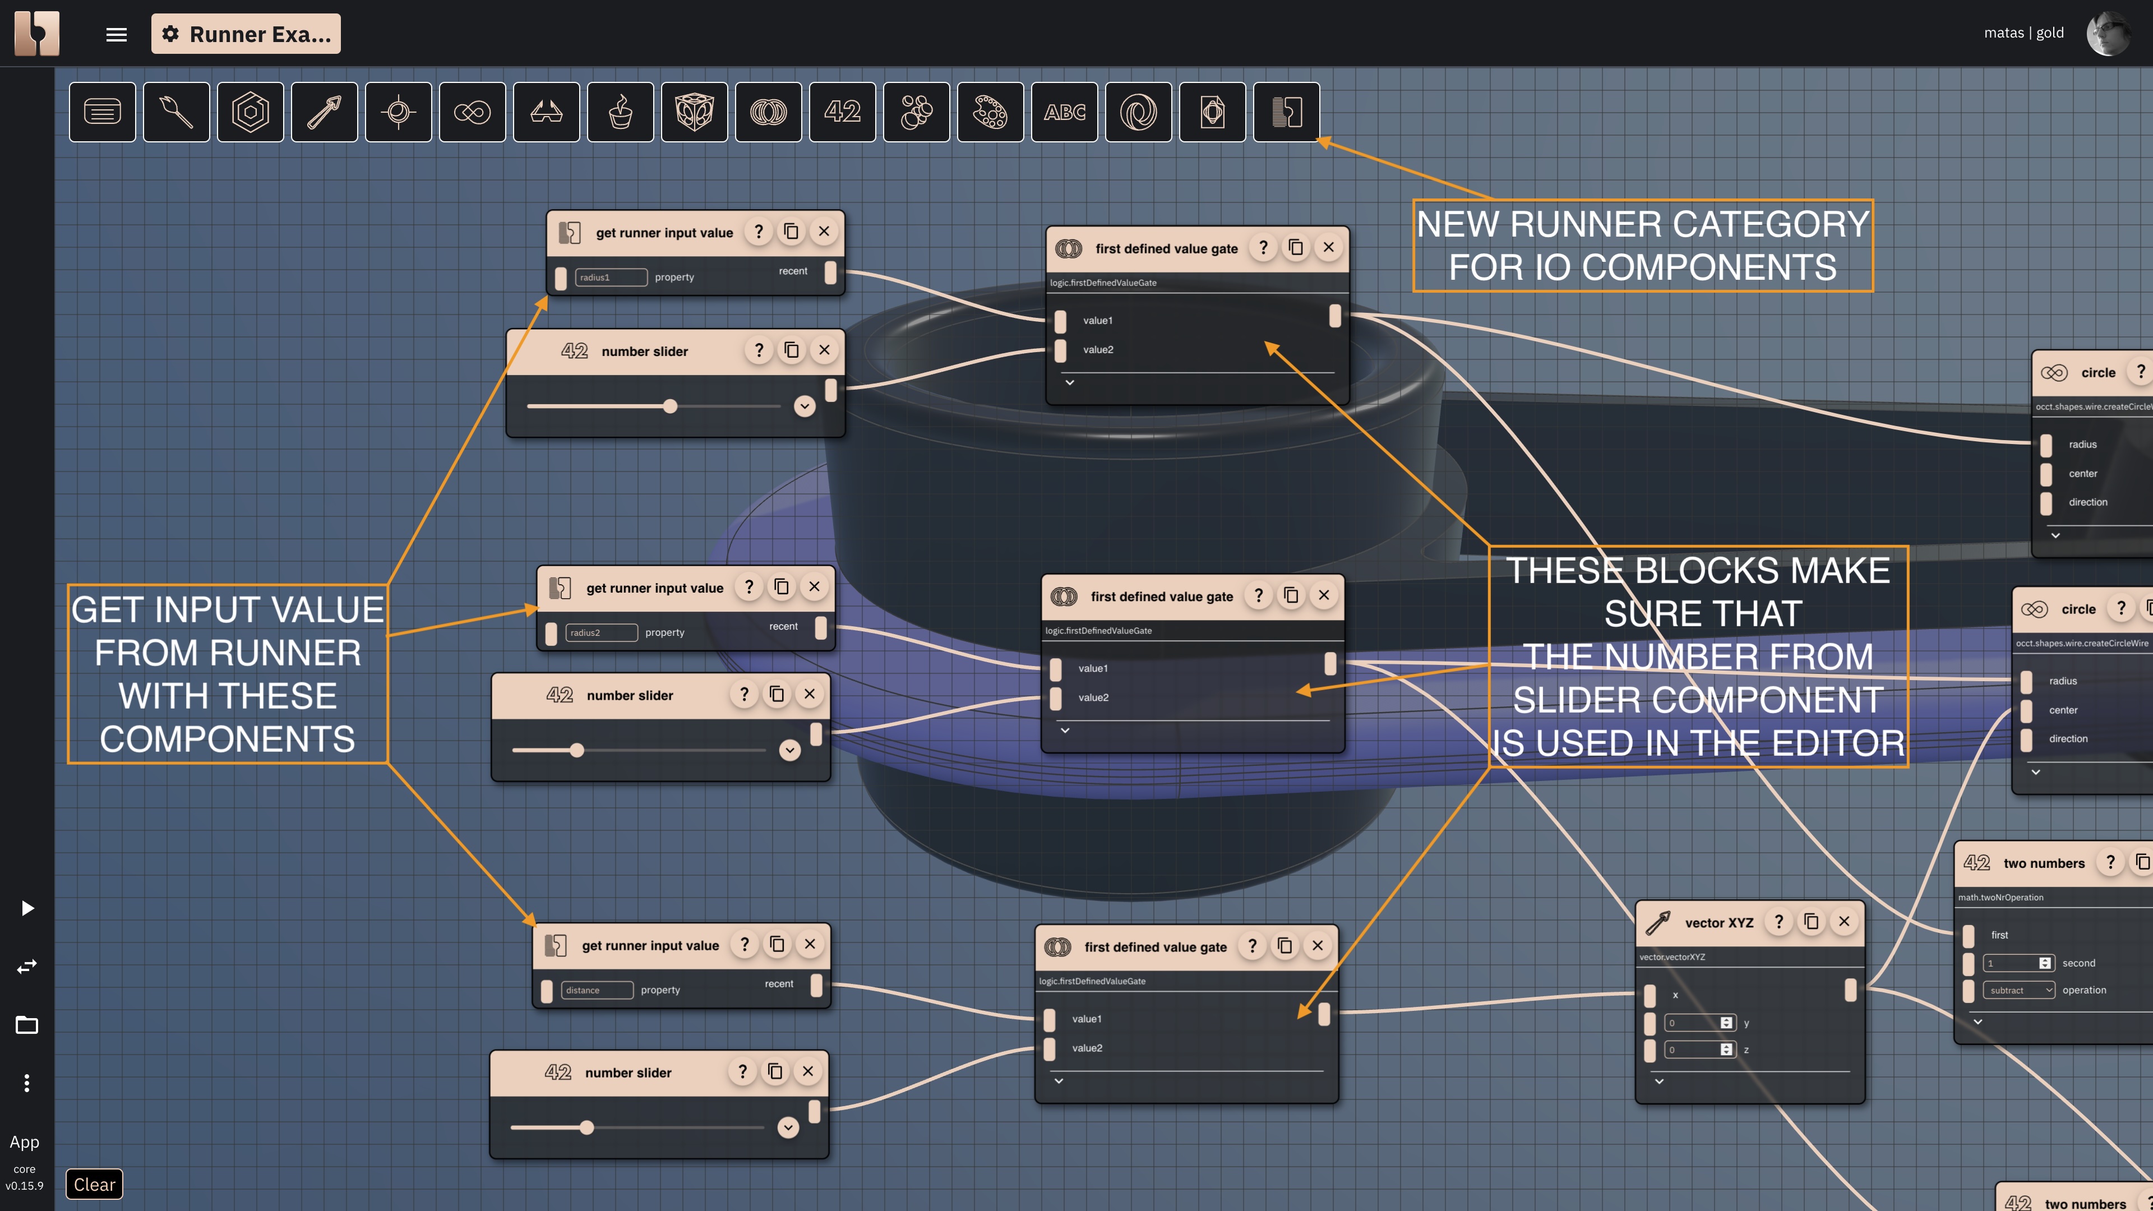2153x1211 pixels.
Task: Duplicate the vector XYZ component
Action: (1811, 921)
